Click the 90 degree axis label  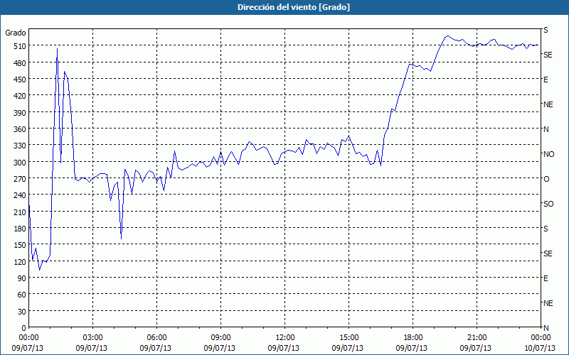click(x=22, y=278)
